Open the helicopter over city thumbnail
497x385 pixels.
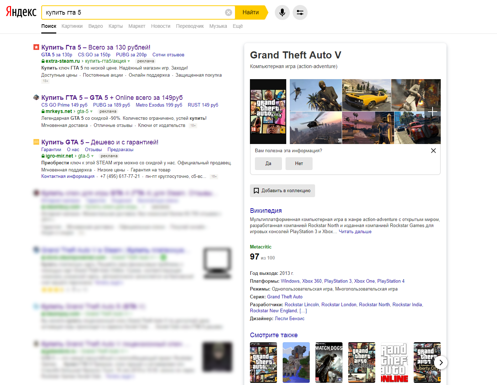316,128
